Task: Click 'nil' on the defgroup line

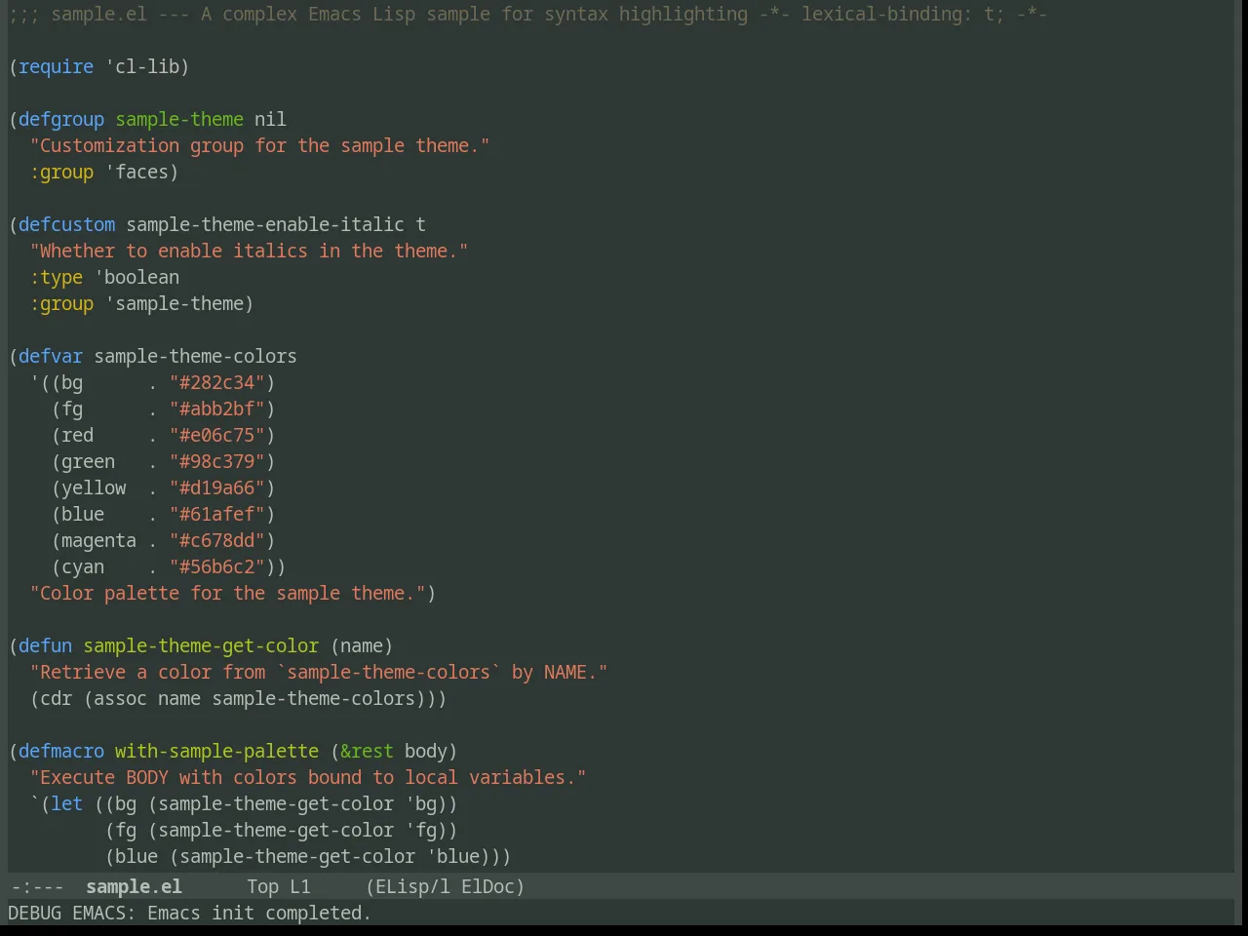Action: tap(270, 119)
